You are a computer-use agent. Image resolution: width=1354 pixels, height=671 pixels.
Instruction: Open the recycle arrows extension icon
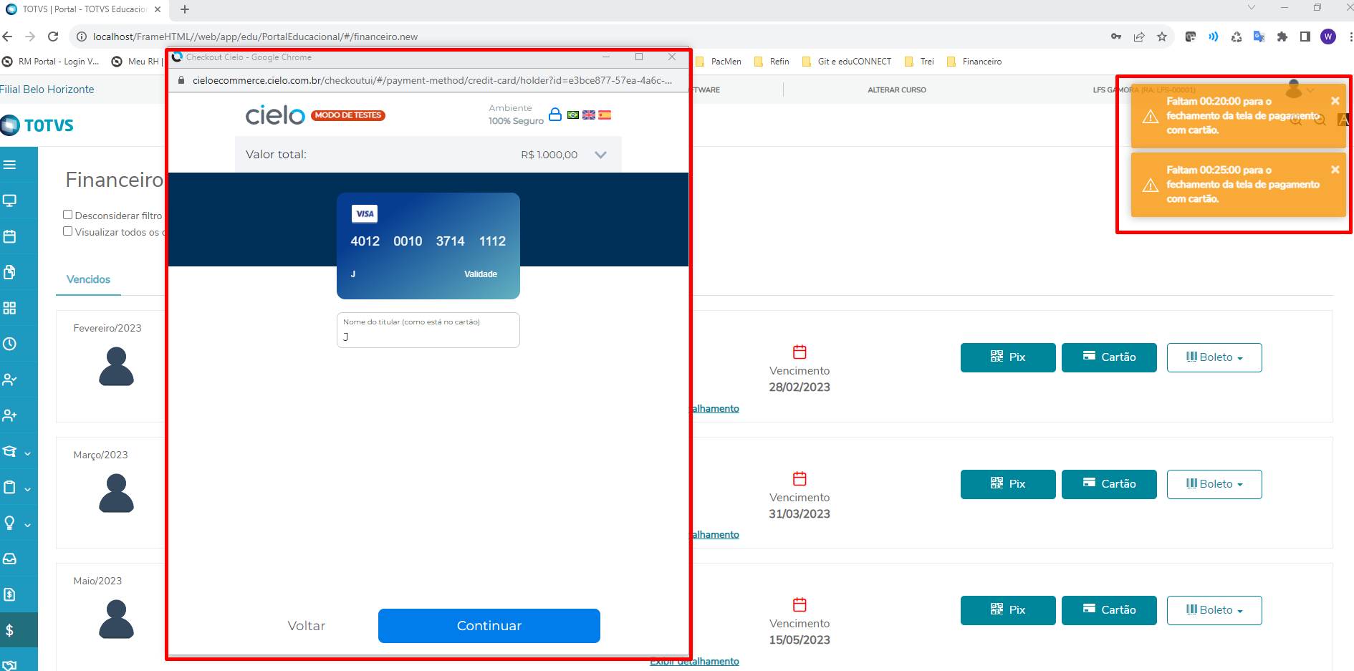[1236, 37]
